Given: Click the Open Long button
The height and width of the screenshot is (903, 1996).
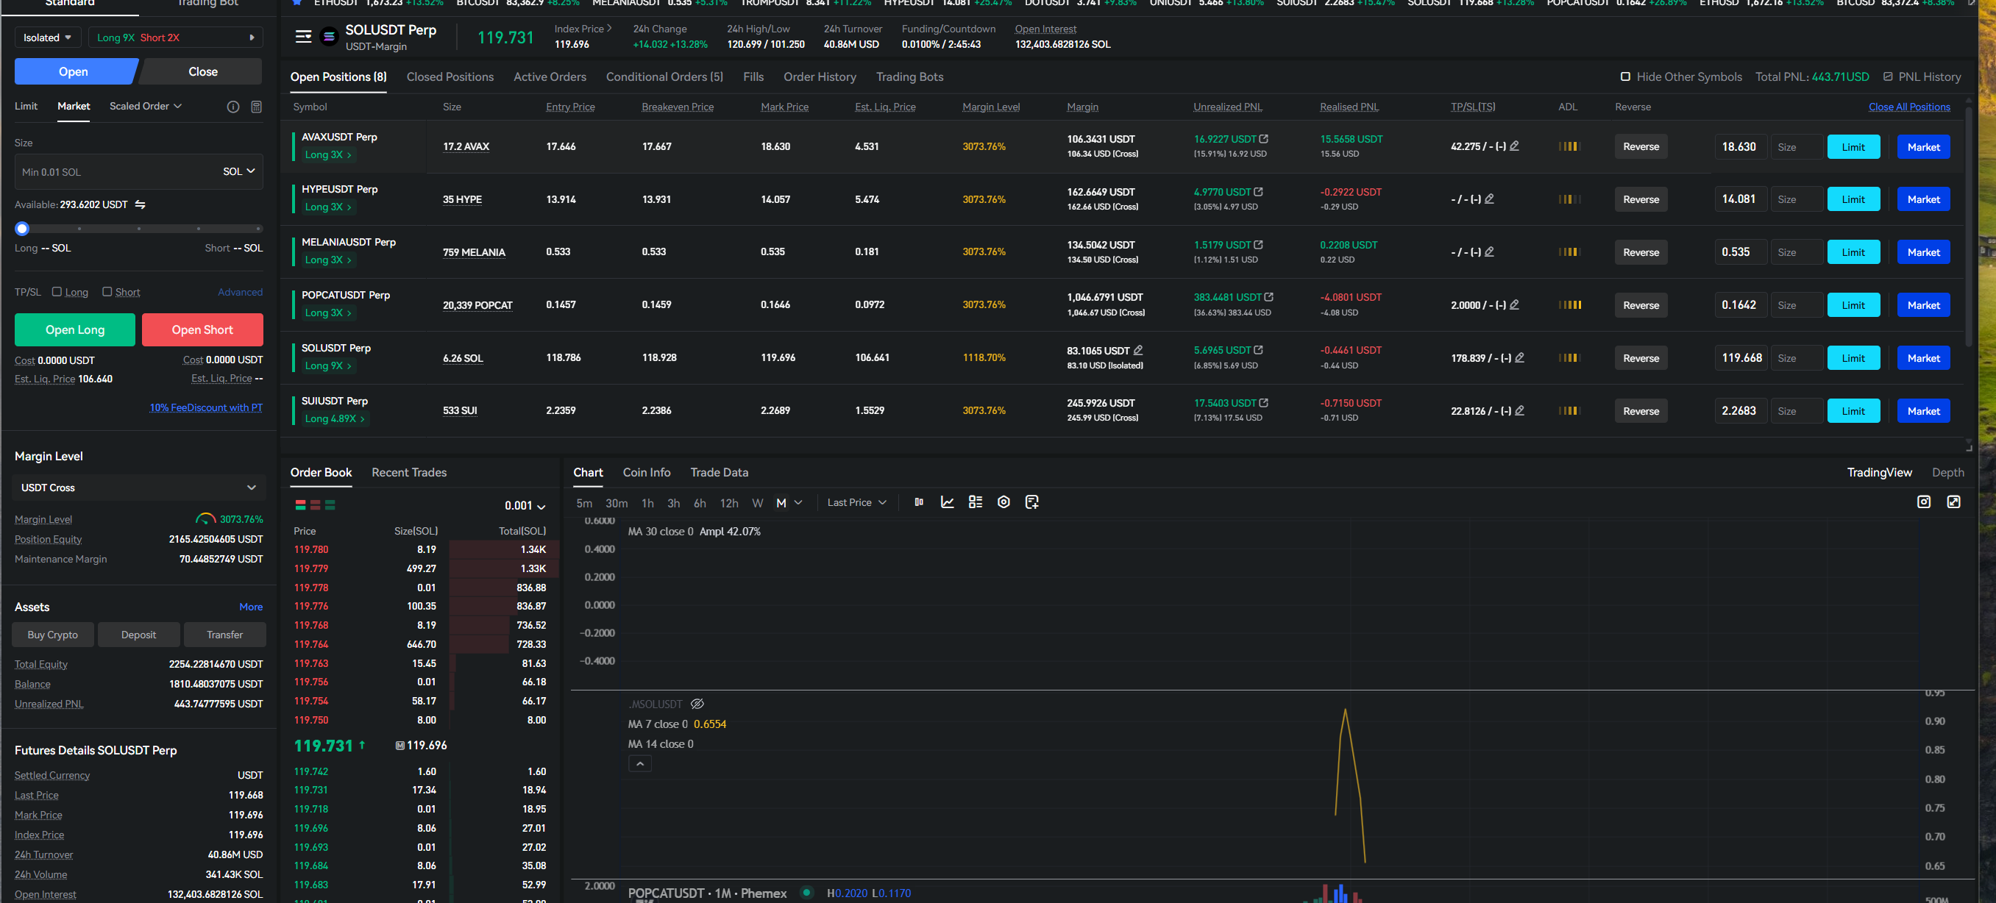Looking at the screenshot, I should point(74,330).
